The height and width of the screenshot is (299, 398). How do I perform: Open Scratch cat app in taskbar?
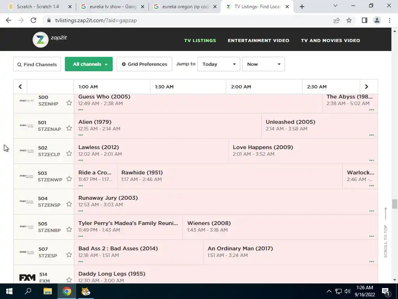[86, 291]
